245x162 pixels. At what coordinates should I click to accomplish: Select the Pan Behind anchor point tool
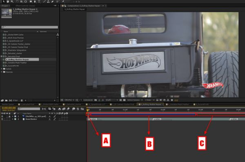26,1
